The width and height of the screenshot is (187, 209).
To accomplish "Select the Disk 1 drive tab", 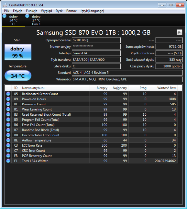I will click(36, 20).
